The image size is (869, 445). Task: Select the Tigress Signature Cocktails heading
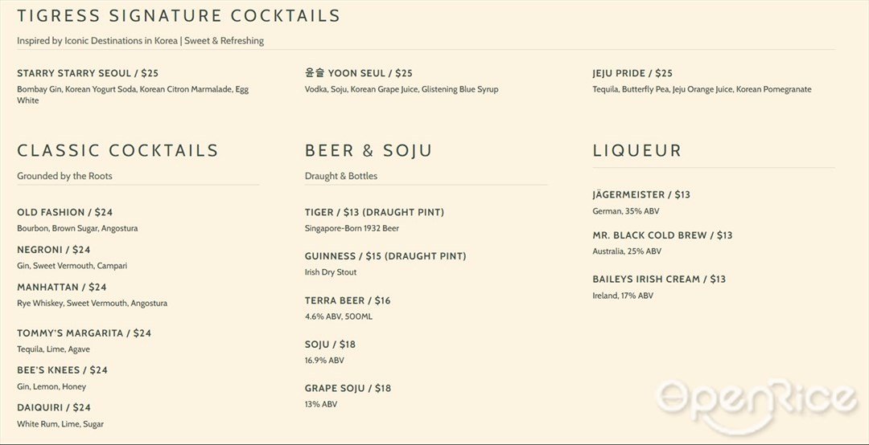[x=179, y=15]
